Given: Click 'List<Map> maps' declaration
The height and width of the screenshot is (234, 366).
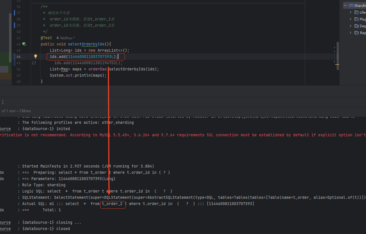Looking at the screenshot, I should 66,69.
